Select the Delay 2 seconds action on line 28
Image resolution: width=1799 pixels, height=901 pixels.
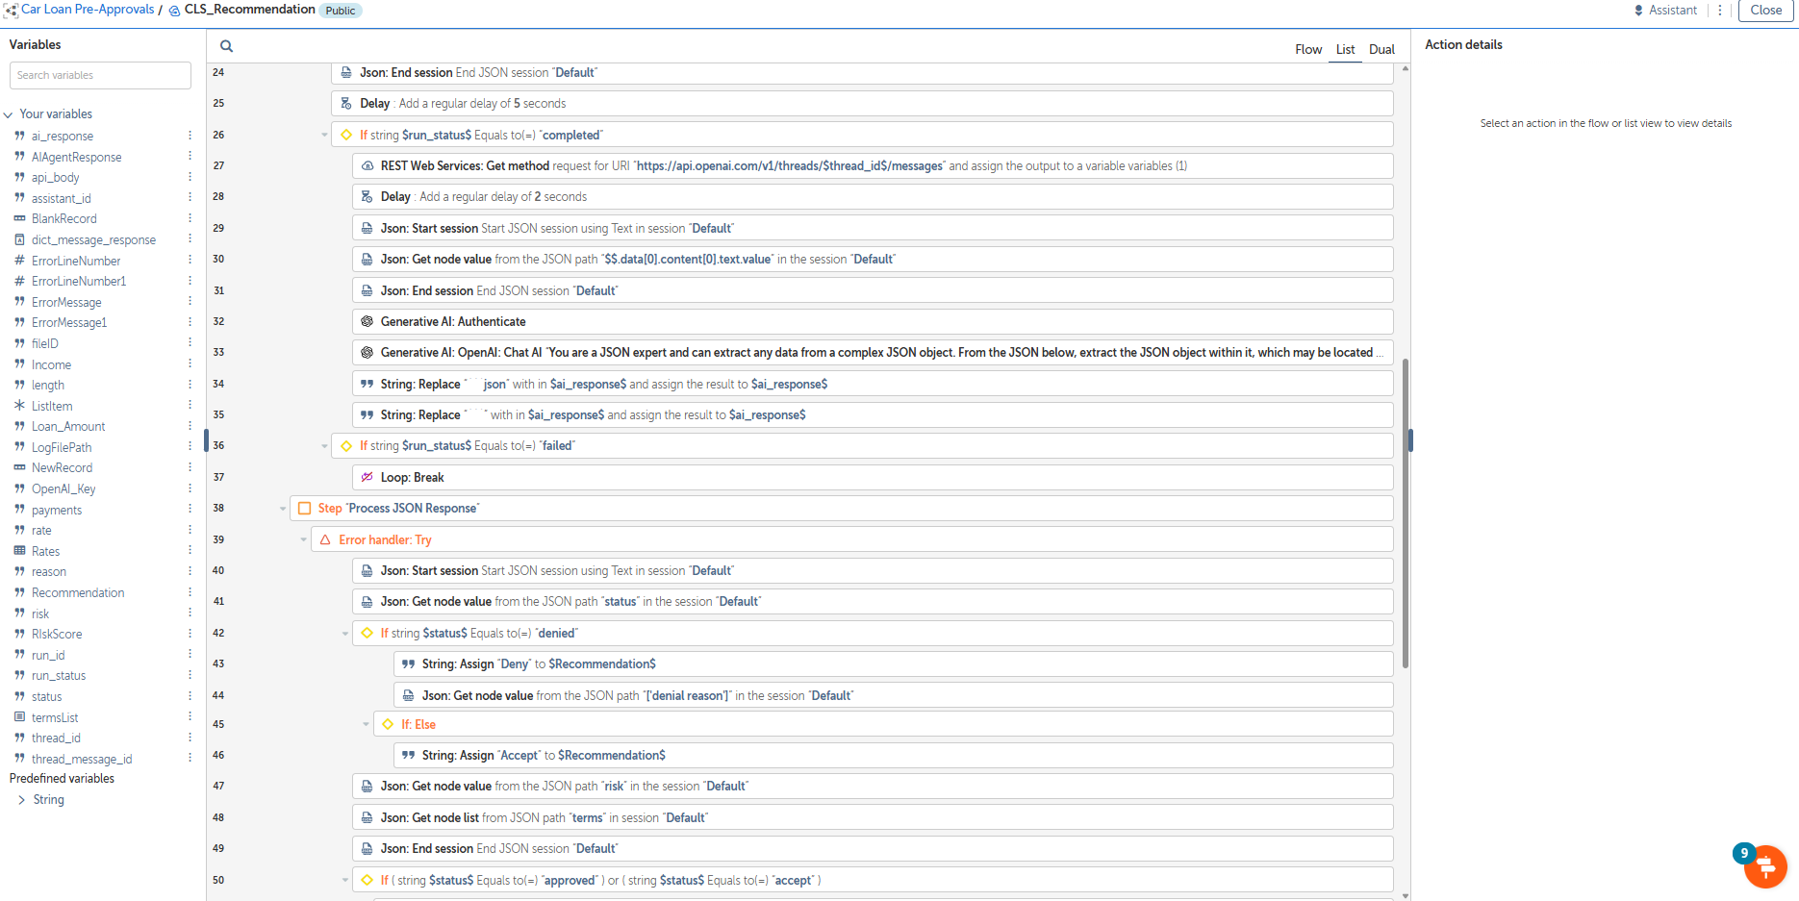coord(873,197)
